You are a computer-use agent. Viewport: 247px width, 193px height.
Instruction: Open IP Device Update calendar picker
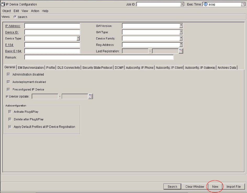point(90,96)
